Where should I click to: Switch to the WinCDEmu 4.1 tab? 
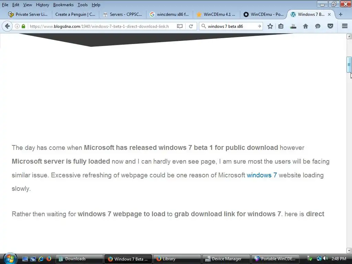(x=216, y=14)
